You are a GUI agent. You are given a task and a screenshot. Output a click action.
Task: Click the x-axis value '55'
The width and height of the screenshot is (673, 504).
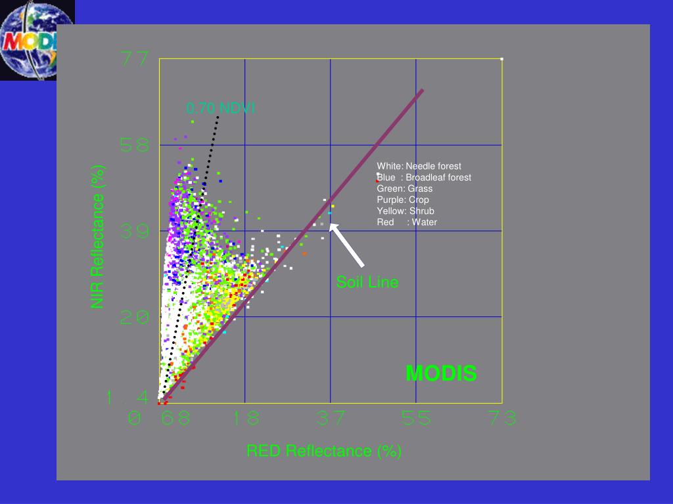(x=416, y=418)
